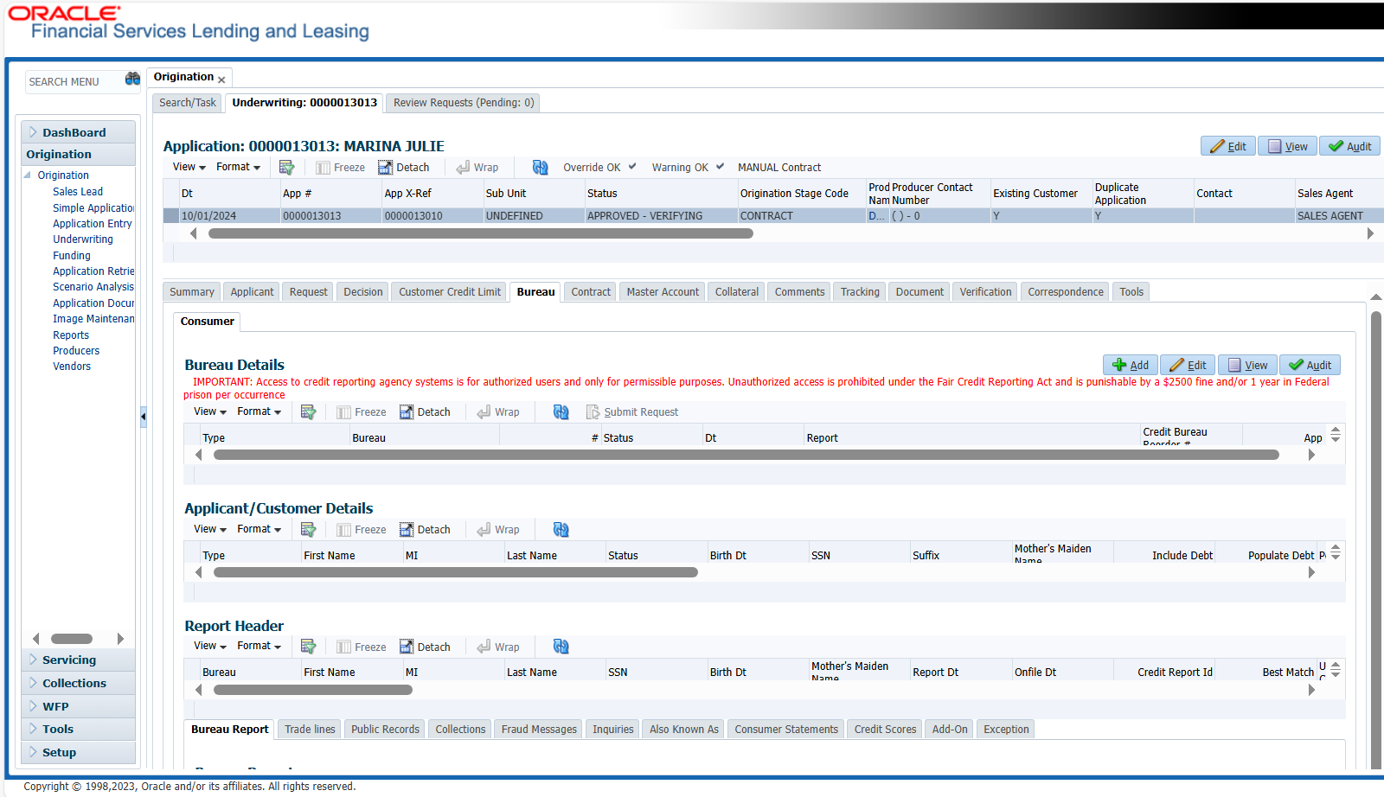Click export icon in Report Header toolbar
1384x797 pixels.
click(308, 647)
